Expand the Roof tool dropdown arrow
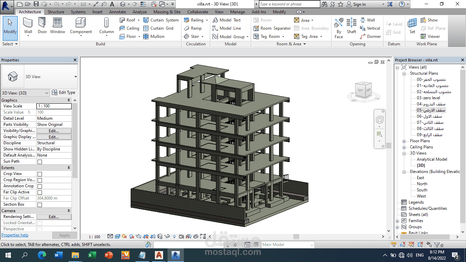This screenshot has width=466, height=262. pyautogui.click(x=139, y=20)
